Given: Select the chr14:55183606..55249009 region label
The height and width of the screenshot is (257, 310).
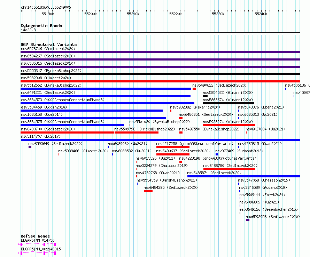Looking at the screenshot, I should 46,8.
